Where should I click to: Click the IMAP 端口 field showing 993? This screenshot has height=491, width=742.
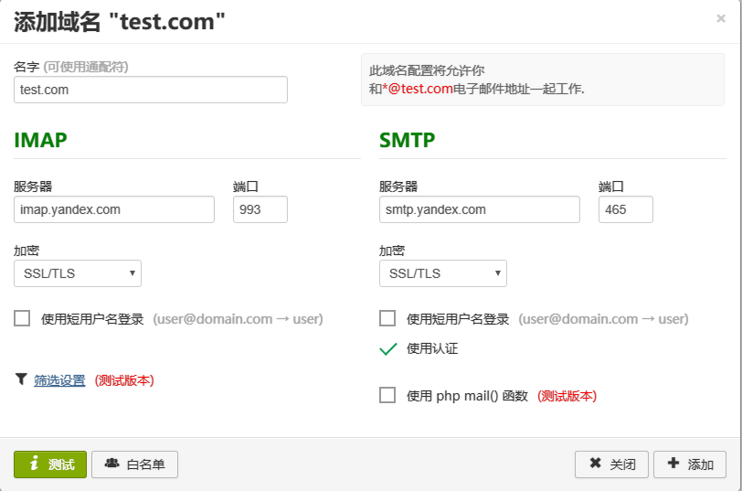260,209
